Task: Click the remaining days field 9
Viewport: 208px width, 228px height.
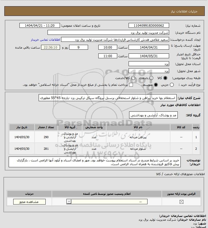Action: [x=79, y=47]
